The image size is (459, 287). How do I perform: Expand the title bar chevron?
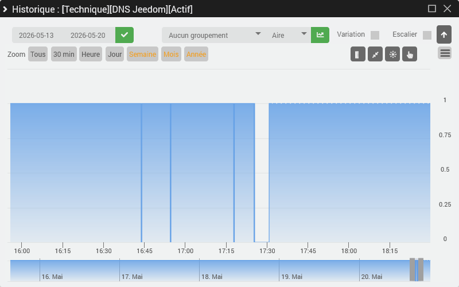click(5, 9)
